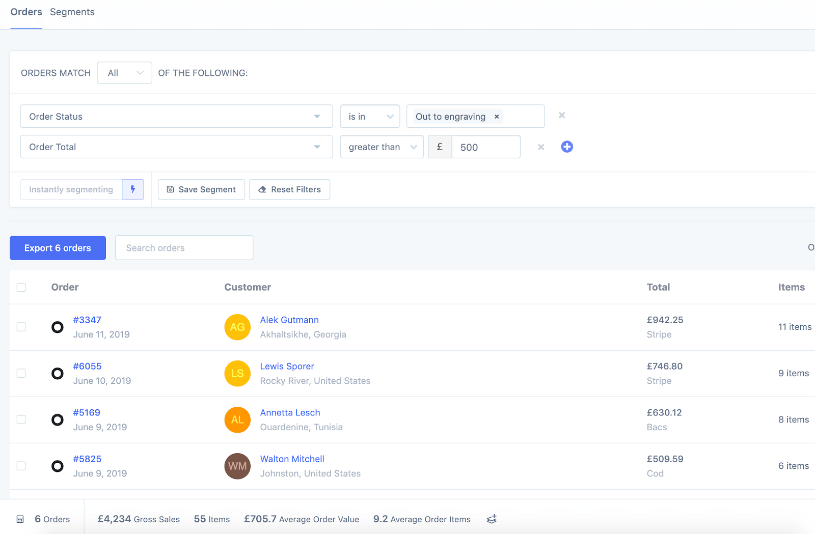The image size is (815, 534).
Task: Select the Orders tab
Action: [26, 12]
